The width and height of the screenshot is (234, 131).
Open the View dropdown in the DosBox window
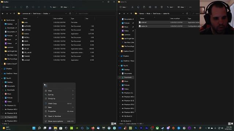(65, 7)
